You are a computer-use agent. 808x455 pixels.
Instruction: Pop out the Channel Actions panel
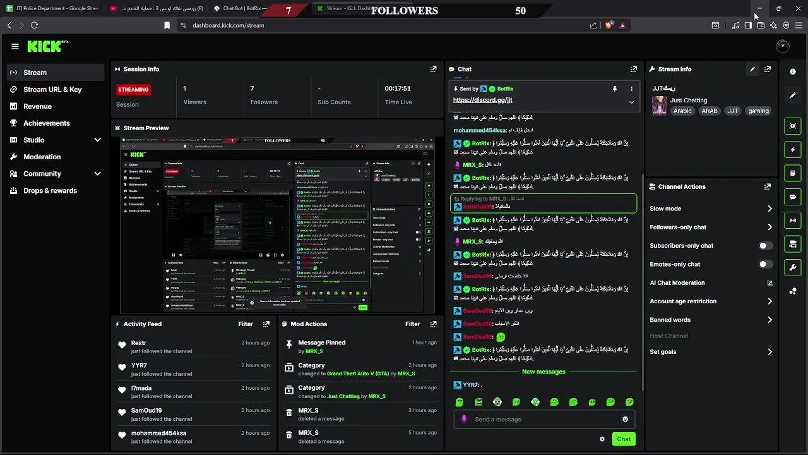click(x=767, y=186)
